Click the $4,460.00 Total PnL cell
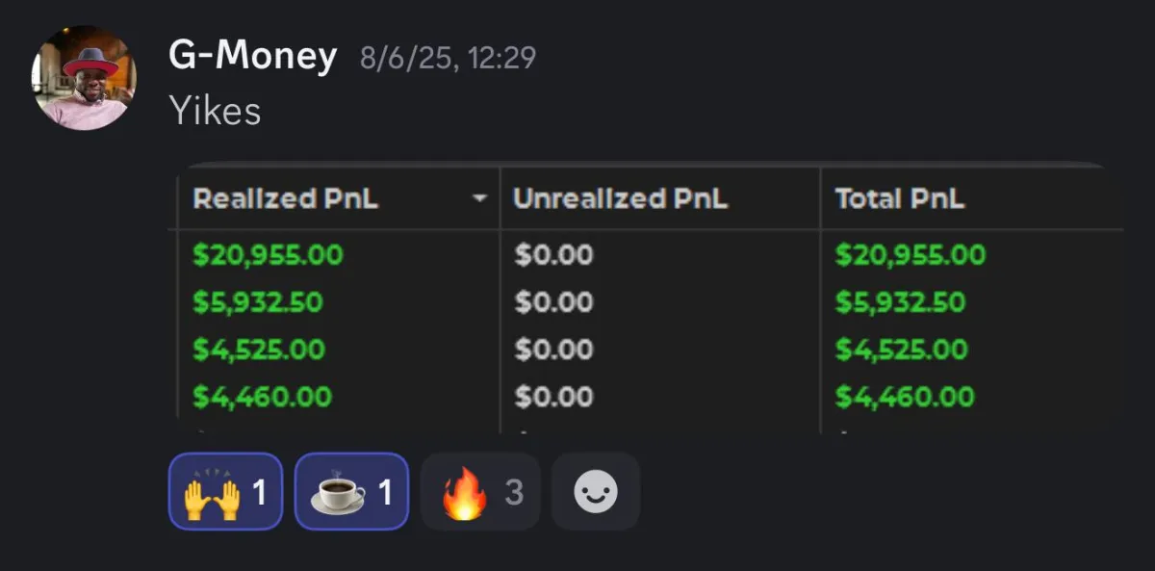Viewport: 1155px width, 571px height. click(x=905, y=396)
